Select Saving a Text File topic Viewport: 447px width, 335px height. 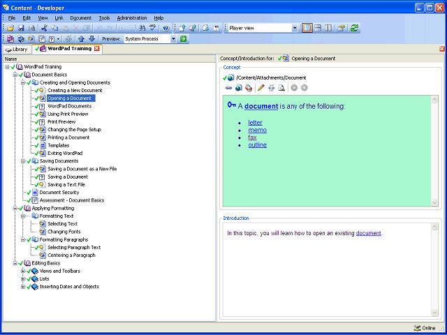click(x=66, y=184)
